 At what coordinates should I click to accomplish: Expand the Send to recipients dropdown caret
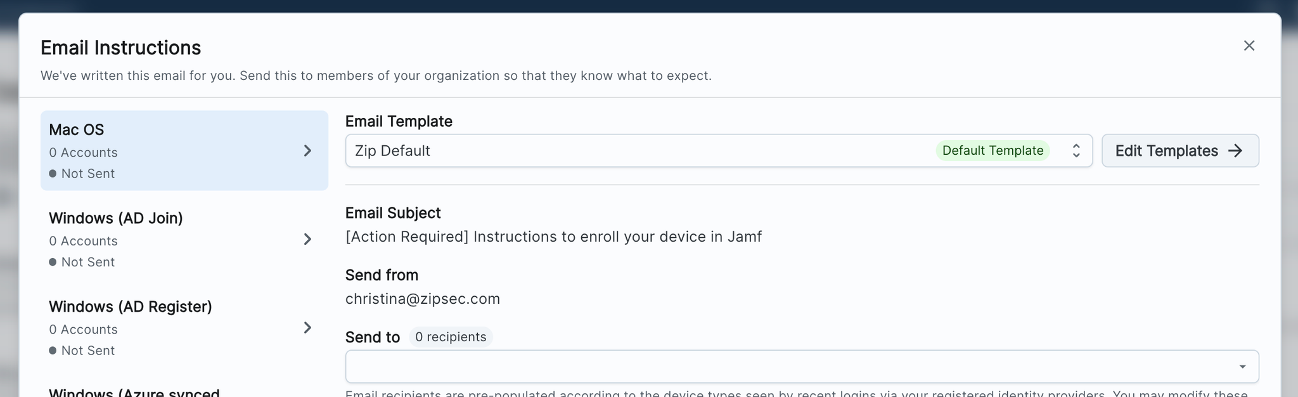coord(1242,367)
